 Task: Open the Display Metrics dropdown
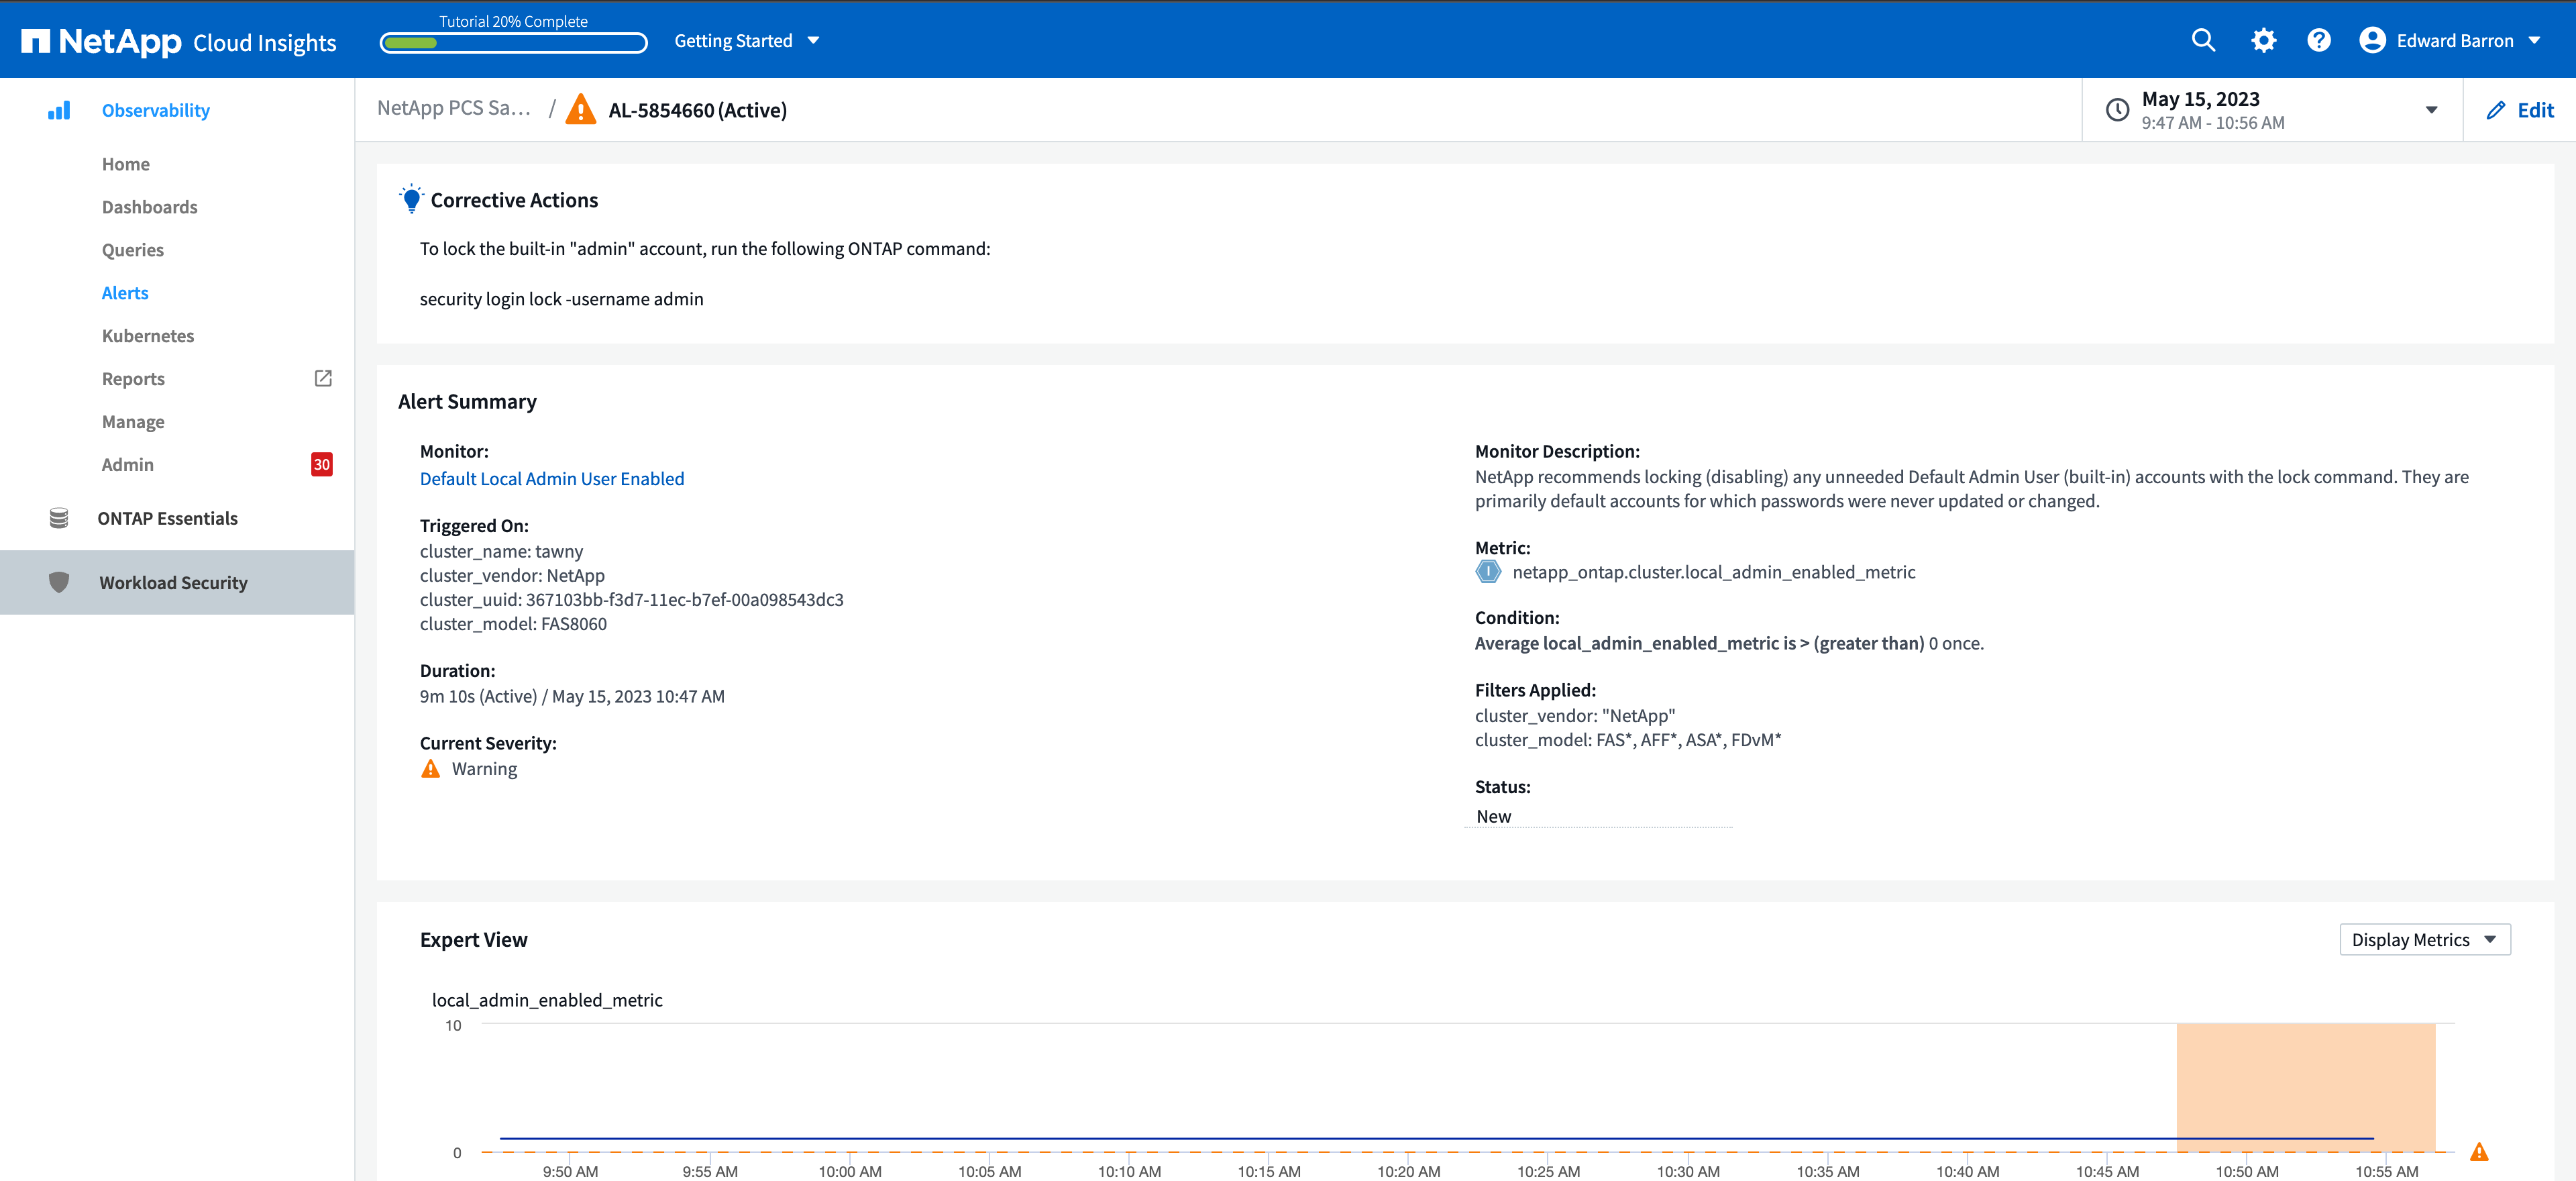pos(2424,939)
